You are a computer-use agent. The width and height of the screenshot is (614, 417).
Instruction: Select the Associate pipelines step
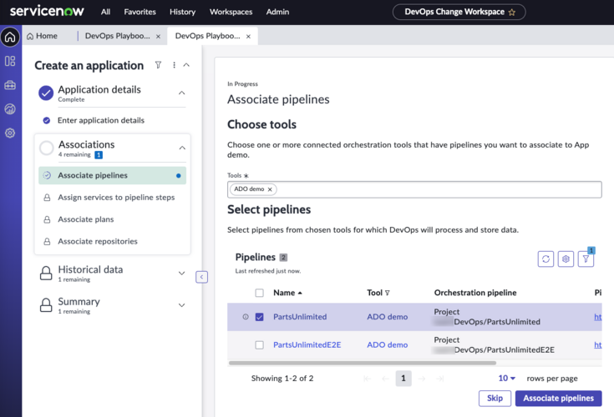coord(113,175)
